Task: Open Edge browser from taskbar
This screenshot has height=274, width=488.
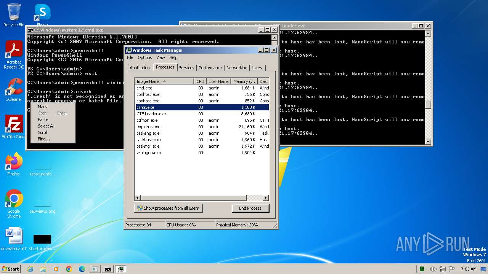Action: click(x=82, y=269)
